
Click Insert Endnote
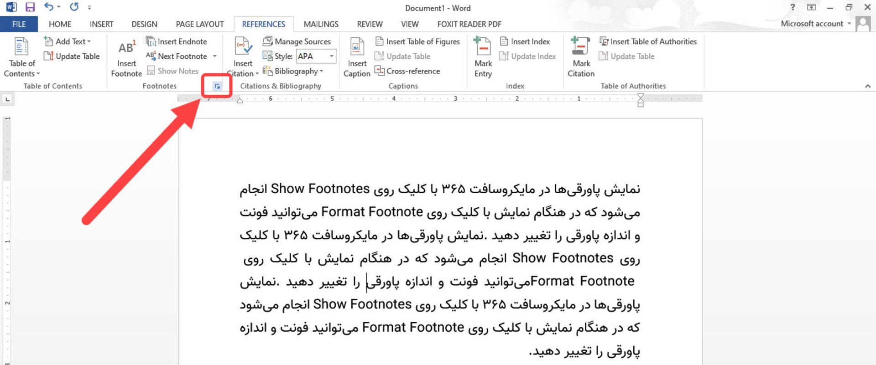click(177, 41)
